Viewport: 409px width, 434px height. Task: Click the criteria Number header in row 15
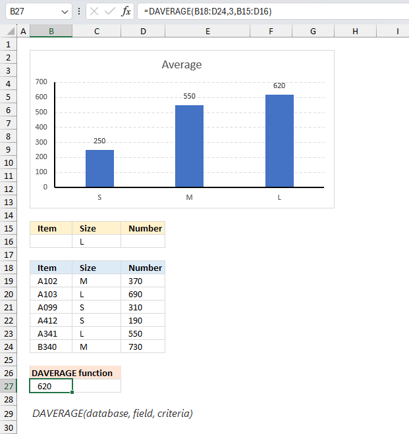click(143, 228)
